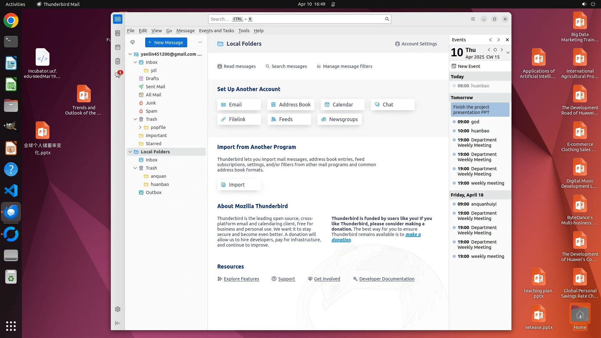Expand the mini-month dropdown chevron under Events
The image size is (601, 338).
(508, 53)
